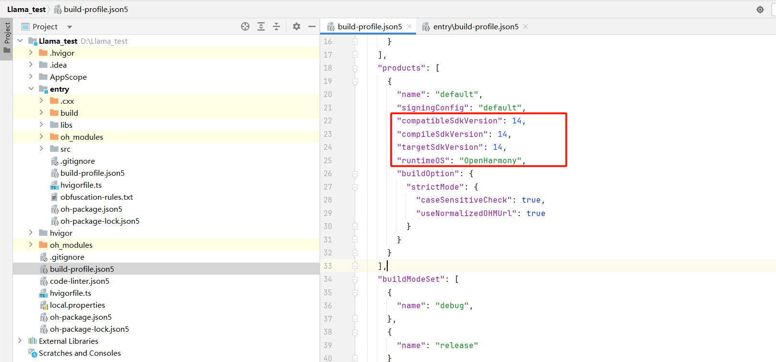
Task: Click the Expand All icon in Project panel
Action: point(261,26)
